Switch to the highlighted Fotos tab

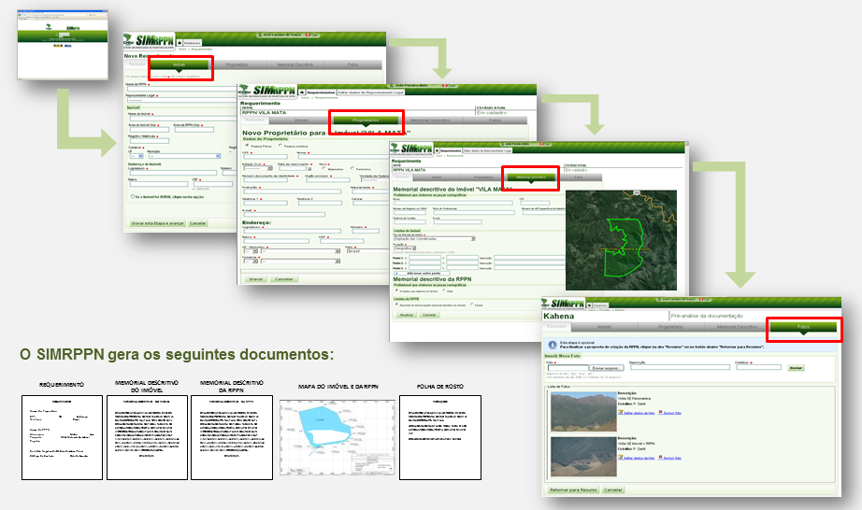pyautogui.click(x=804, y=329)
